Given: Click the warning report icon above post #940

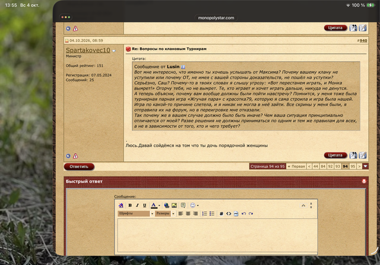Looking at the screenshot, I should coord(75,28).
